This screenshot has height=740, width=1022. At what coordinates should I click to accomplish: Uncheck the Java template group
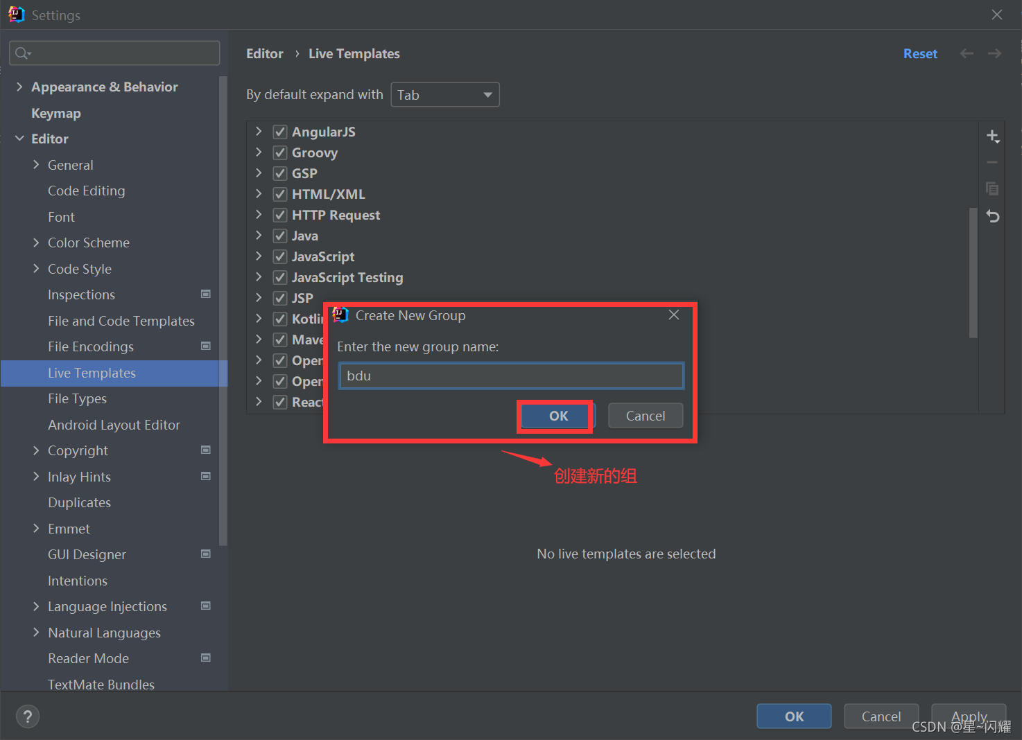pos(280,236)
